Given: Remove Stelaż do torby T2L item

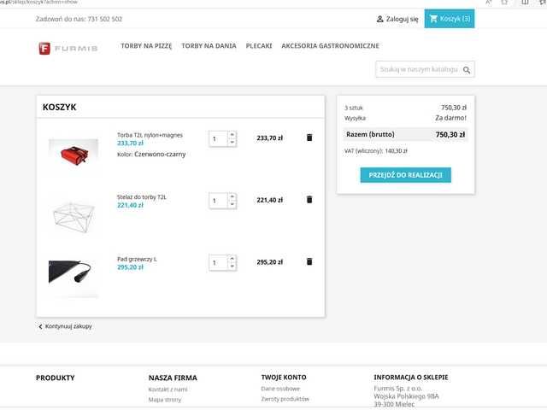Looking at the screenshot, I should [309, 200].
